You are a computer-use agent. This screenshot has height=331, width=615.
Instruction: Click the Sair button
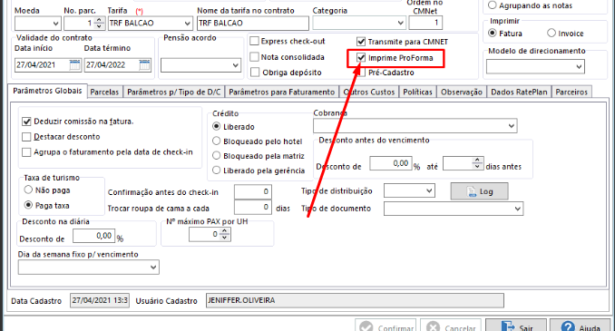click(516, 326)
